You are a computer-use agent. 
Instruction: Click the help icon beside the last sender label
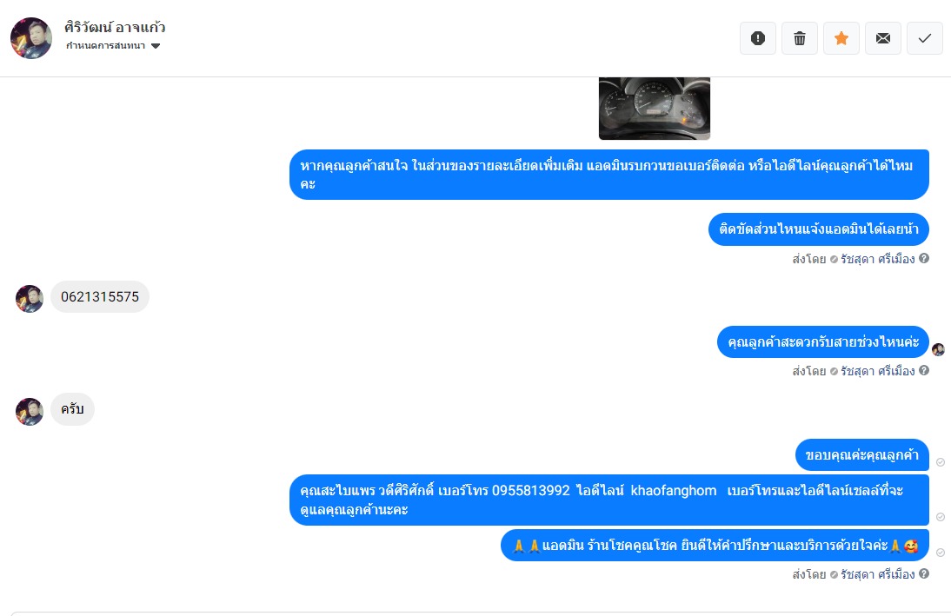click(924, 573)
